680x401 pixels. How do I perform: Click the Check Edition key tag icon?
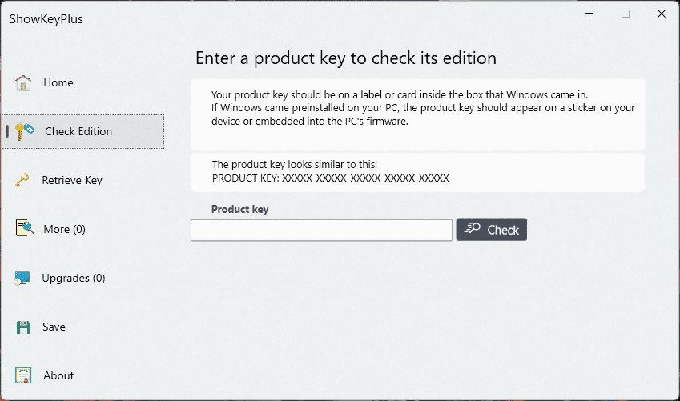tap(24, 131)
